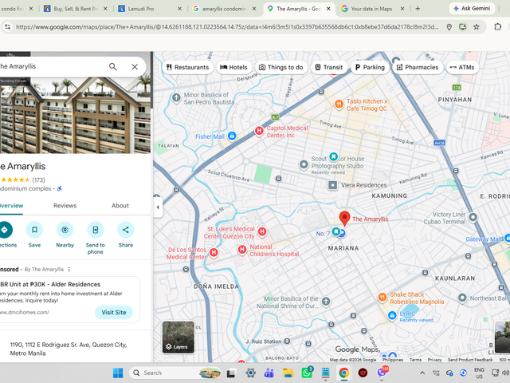Click the Ask Gemini button

click(472, 9)
